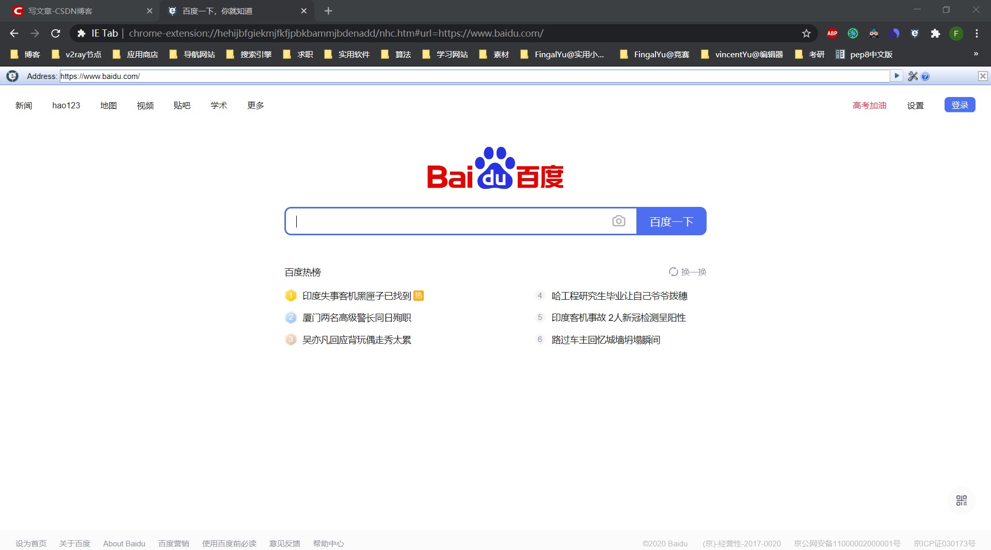991x550 pixels.
Task: Open hot item 吴亦凡回应背玩偶走秀太累
Action: [357, 340]
